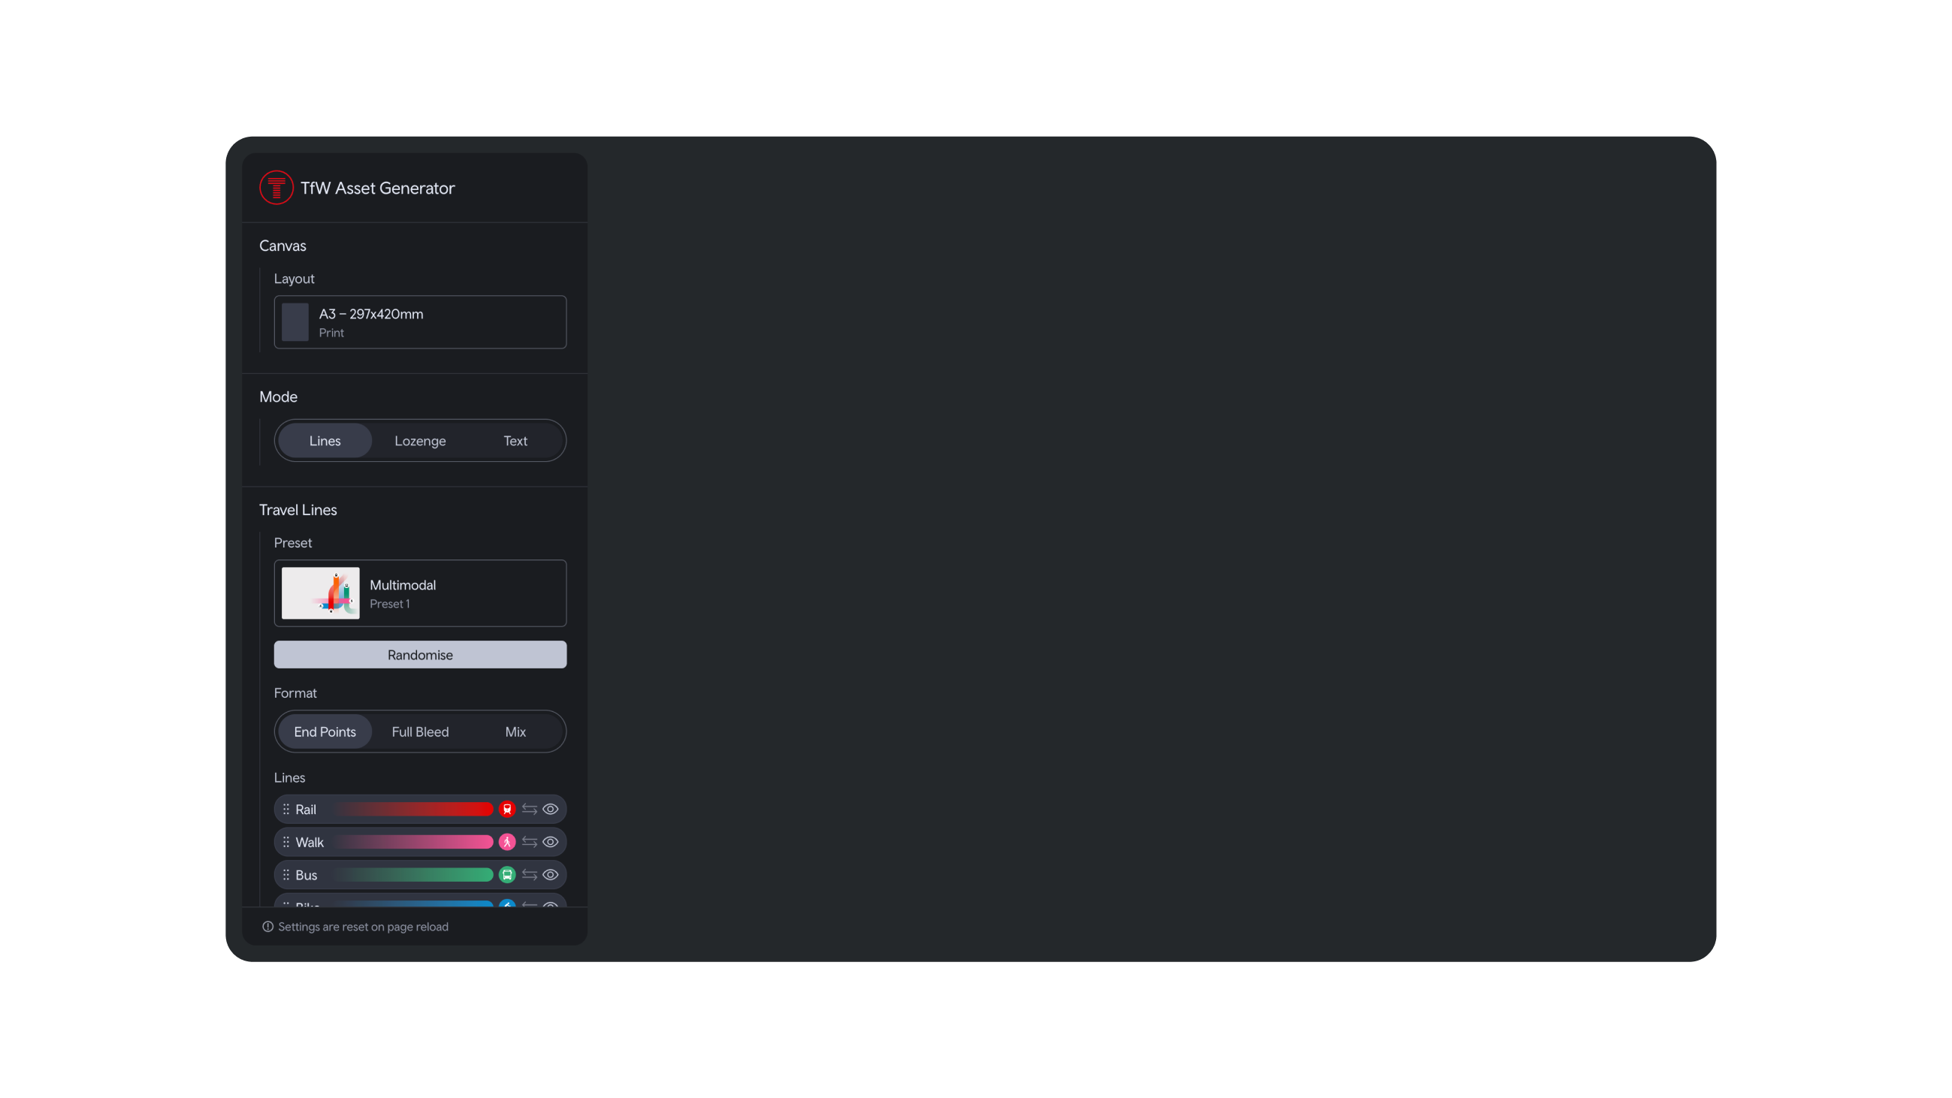Viewport: 1952px width, 1098px height.
Task: Click the A3 portrait page icon
Action: 295,322
